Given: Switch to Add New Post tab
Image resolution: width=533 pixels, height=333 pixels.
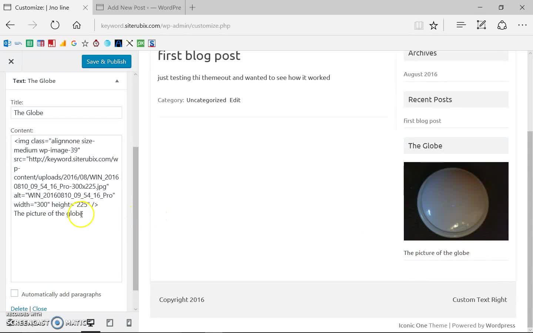Looking at the screenshot, I should coord(139,7).
